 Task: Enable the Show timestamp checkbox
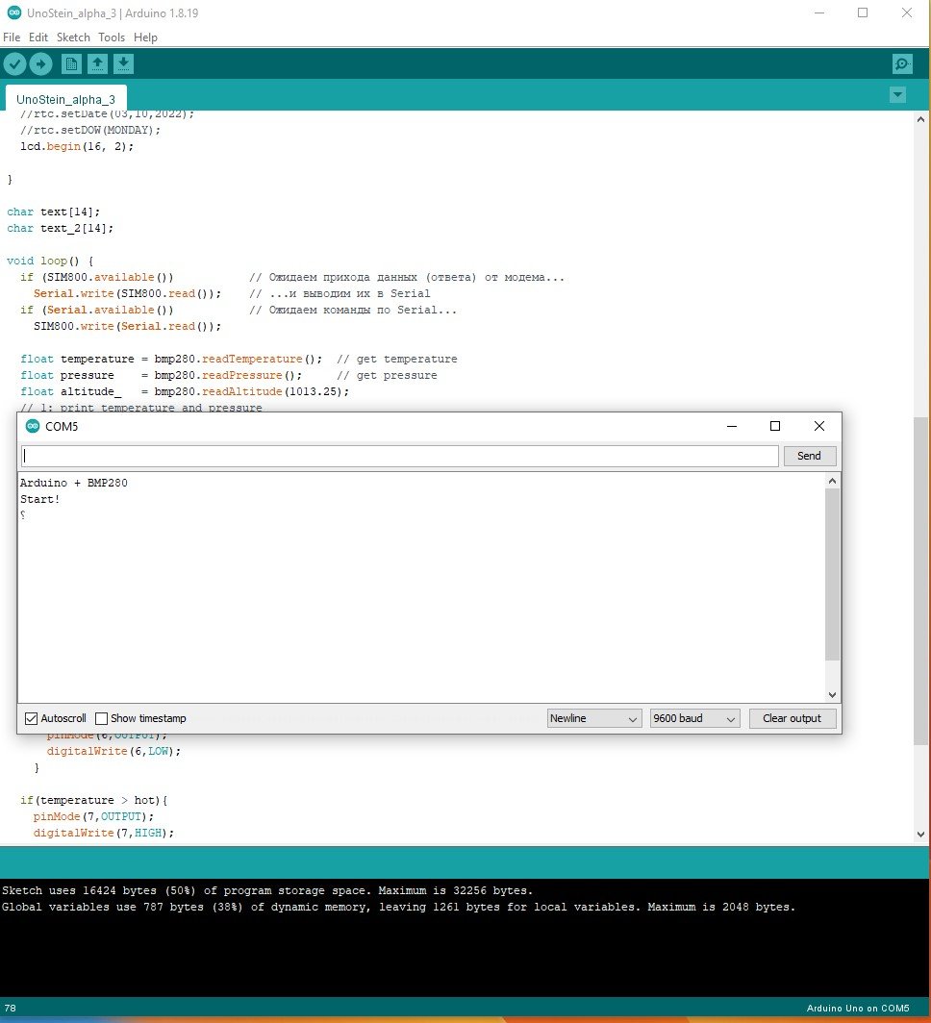coord(102,718)
